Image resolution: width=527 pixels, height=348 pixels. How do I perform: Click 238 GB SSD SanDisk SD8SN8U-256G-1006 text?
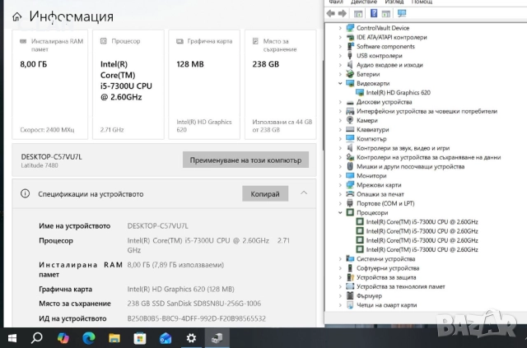(194, 304)
